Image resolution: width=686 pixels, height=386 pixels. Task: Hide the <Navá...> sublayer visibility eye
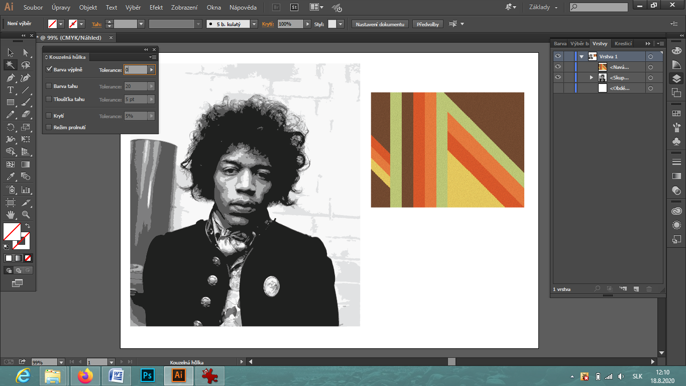558,67
